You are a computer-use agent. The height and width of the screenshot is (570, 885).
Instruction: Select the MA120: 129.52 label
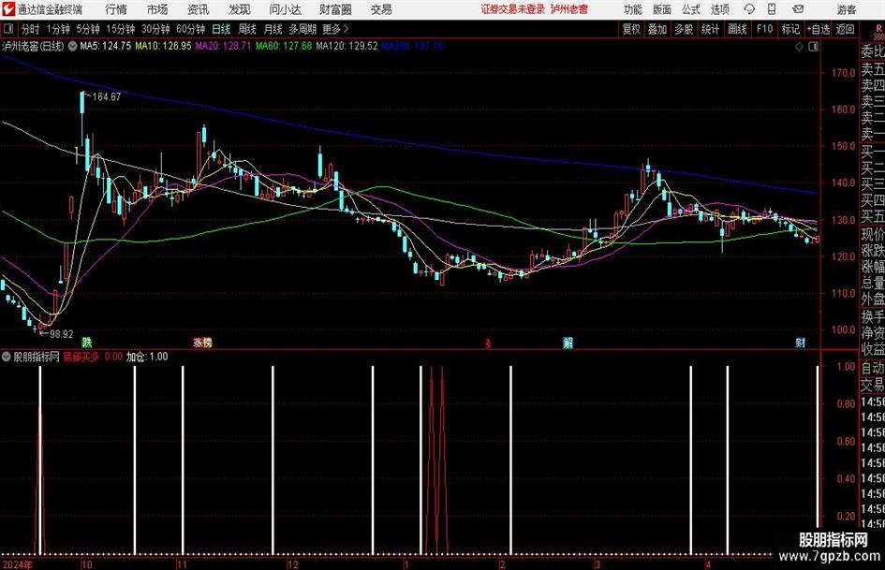347,46
